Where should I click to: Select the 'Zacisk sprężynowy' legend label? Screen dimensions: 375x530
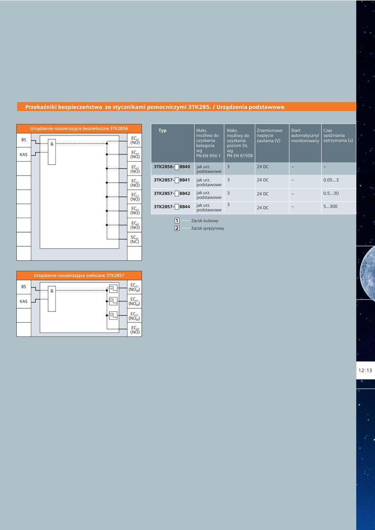point(207,228)
